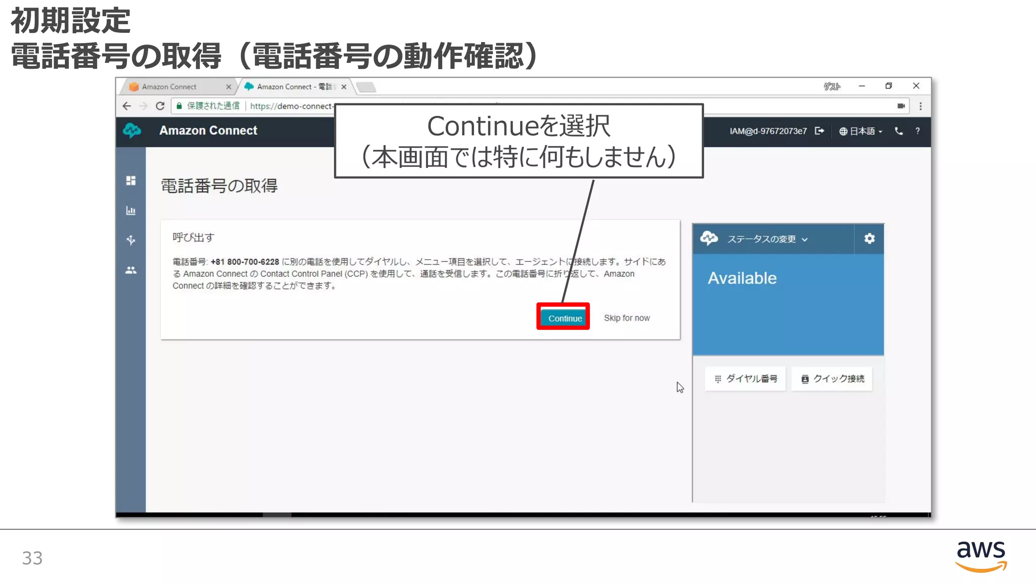The width and height of the screenshot is (1036, 583).
Task: Open the Chrome three-dot menu
Action: (921, 106)
